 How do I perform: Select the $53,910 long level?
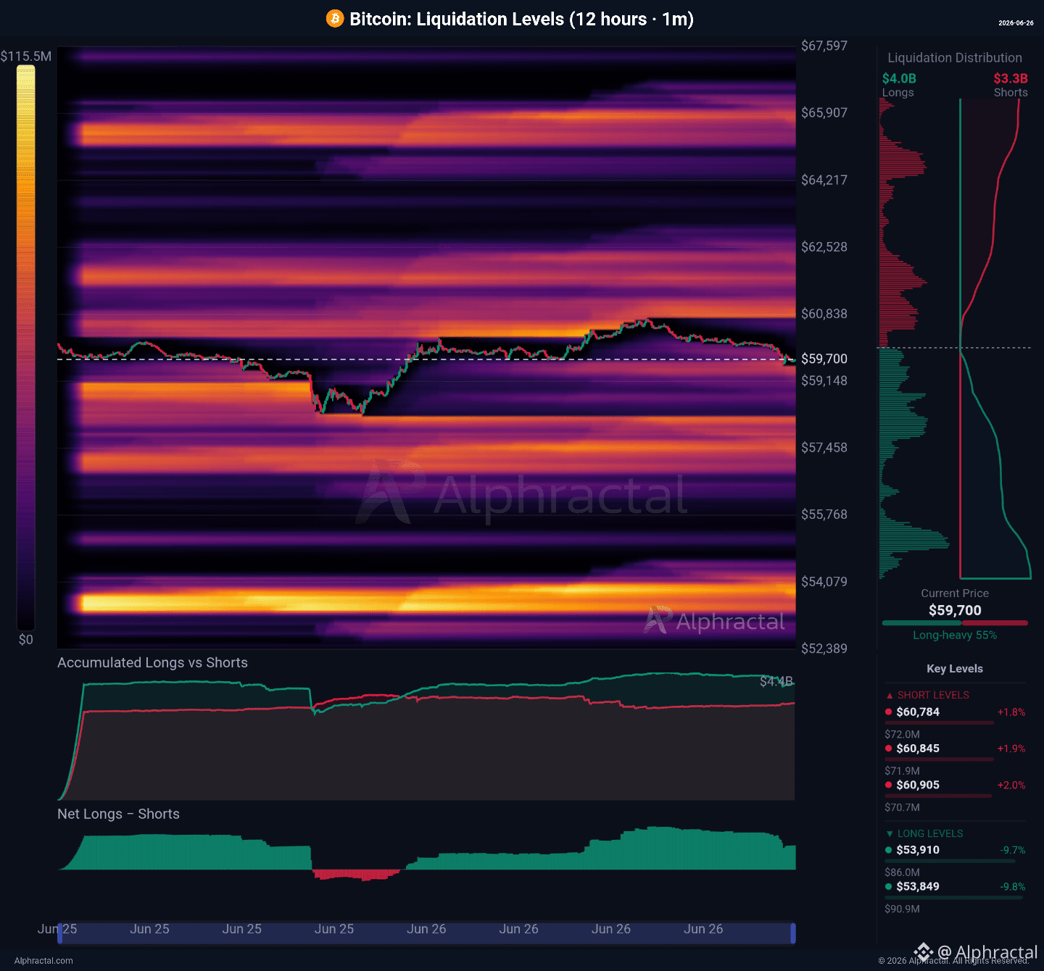coord(918,850)
